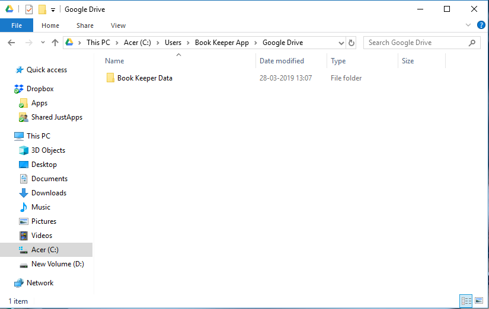This screenshot has width=489, height=309.
Task: Open the blue Help question mark icon
Action: (481, 25)
